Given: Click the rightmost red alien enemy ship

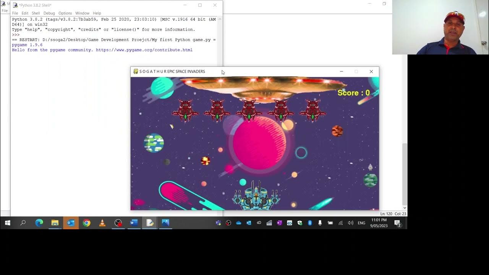Looking at the screenshot, I should [313, 110].
